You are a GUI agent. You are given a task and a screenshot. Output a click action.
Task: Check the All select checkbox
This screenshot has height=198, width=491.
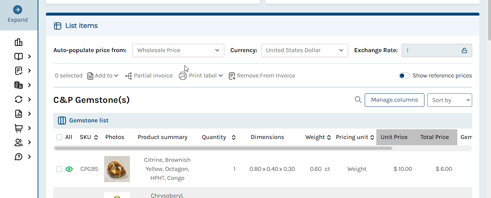pyautogui.click(x=59, y=137)
